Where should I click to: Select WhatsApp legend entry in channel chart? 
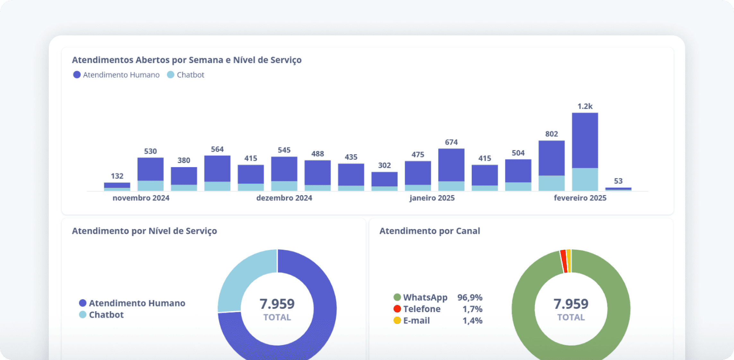coord(420,298)
